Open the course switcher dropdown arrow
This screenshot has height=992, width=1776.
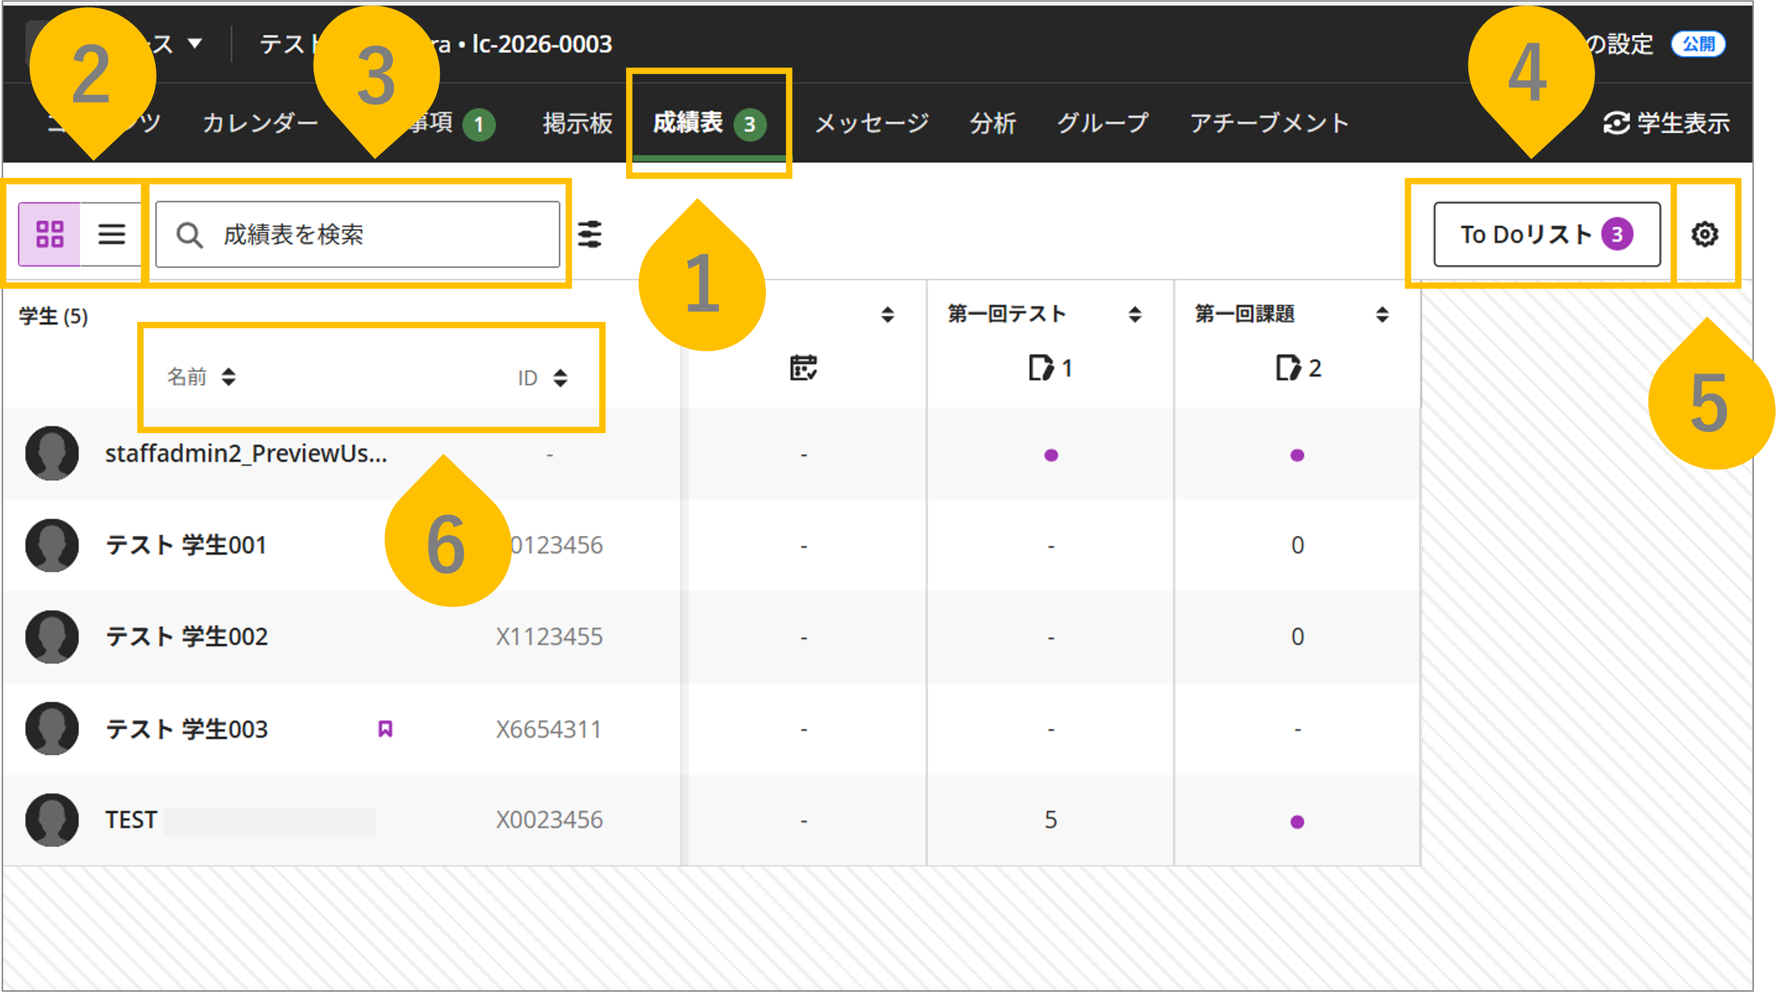pyautogui.click(x=195, y=44)
